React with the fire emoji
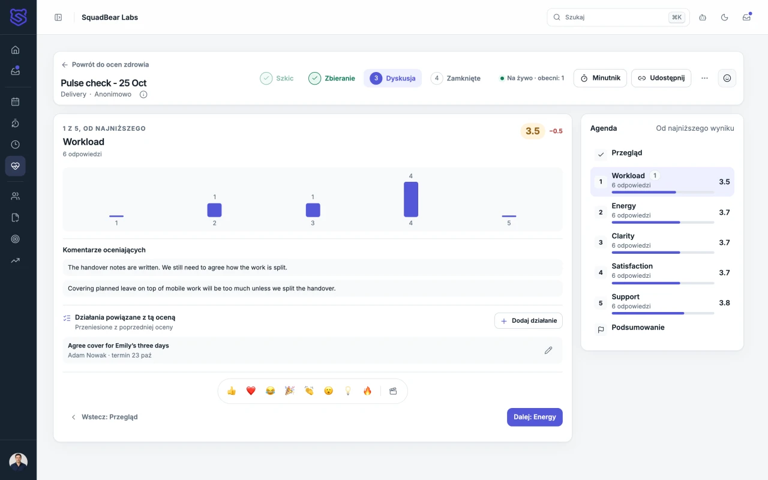Screen dimensions: 768x480 367,391
